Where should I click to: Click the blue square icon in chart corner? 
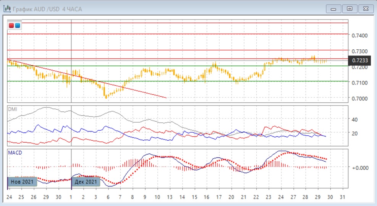click(x=18, y=26)
